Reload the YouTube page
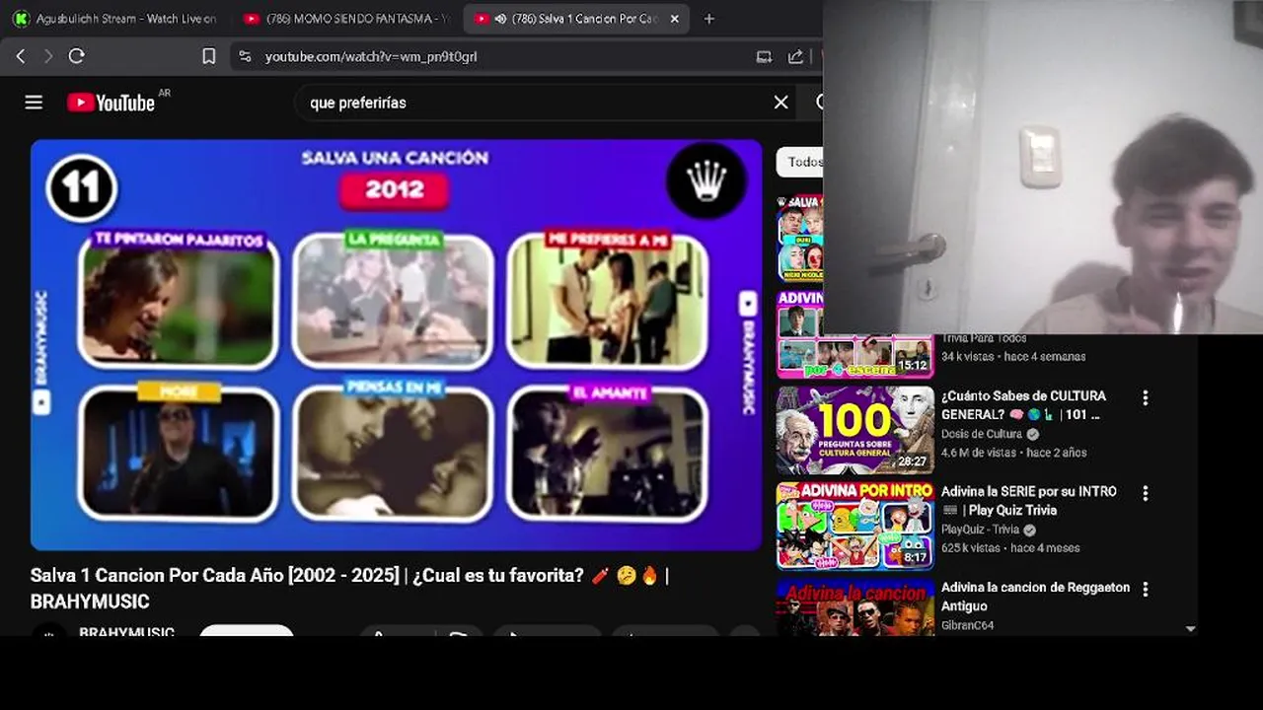Image resolution: width=1263 pixels, height=710 pixels. (76, 56)
